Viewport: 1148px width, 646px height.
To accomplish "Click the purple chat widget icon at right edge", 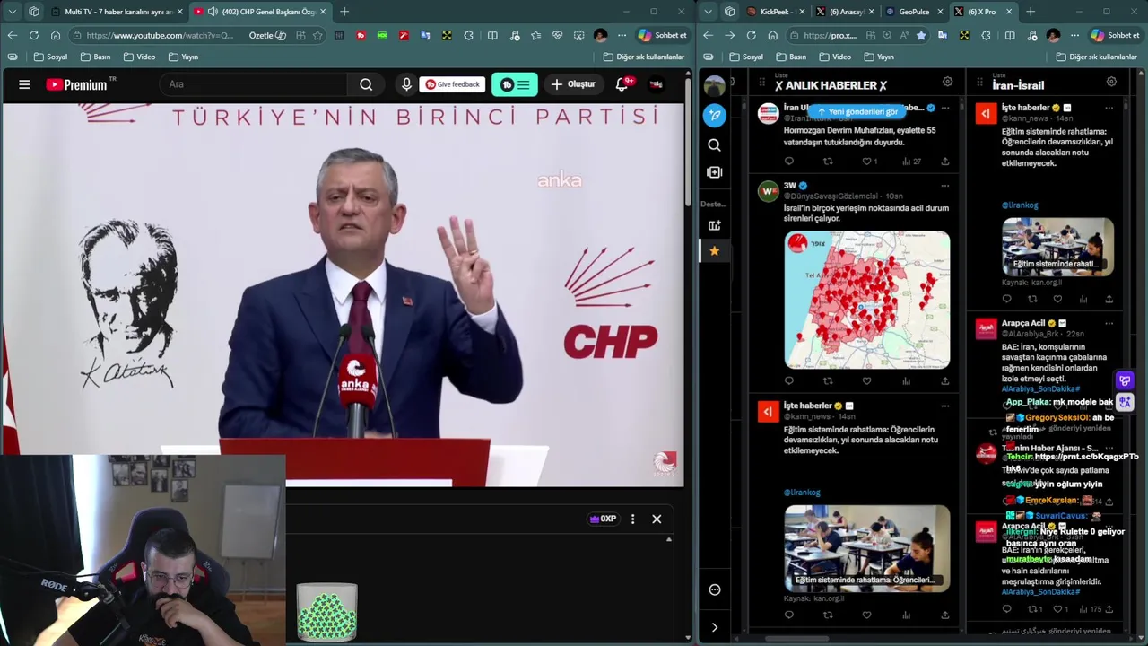I will (1125, 381).
